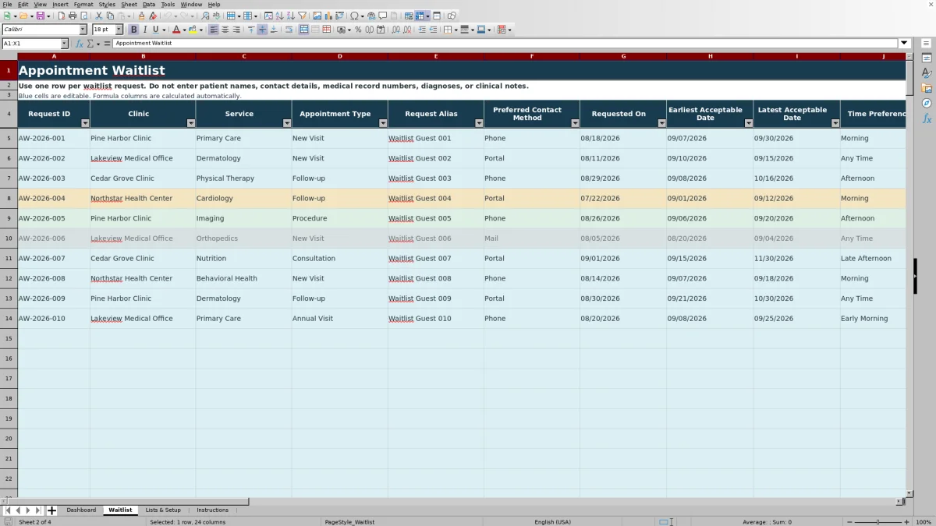
Task: Click into the formula input line
Action: click(505, 44)
